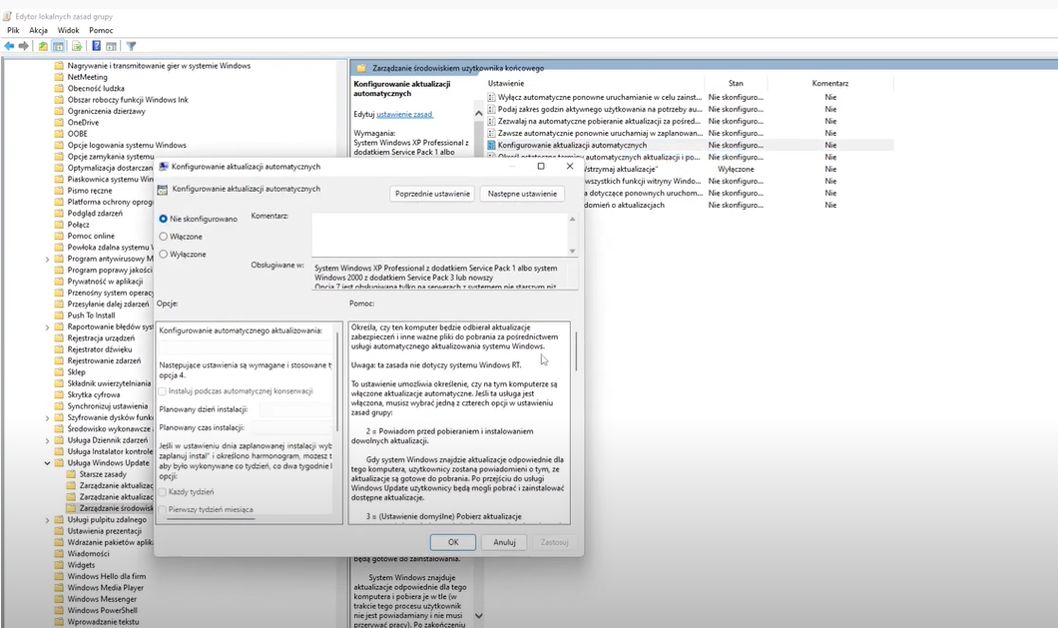1058x628 pixels.
Task: Click folder icon next to Starsze zasady
Action: [72, 474]
